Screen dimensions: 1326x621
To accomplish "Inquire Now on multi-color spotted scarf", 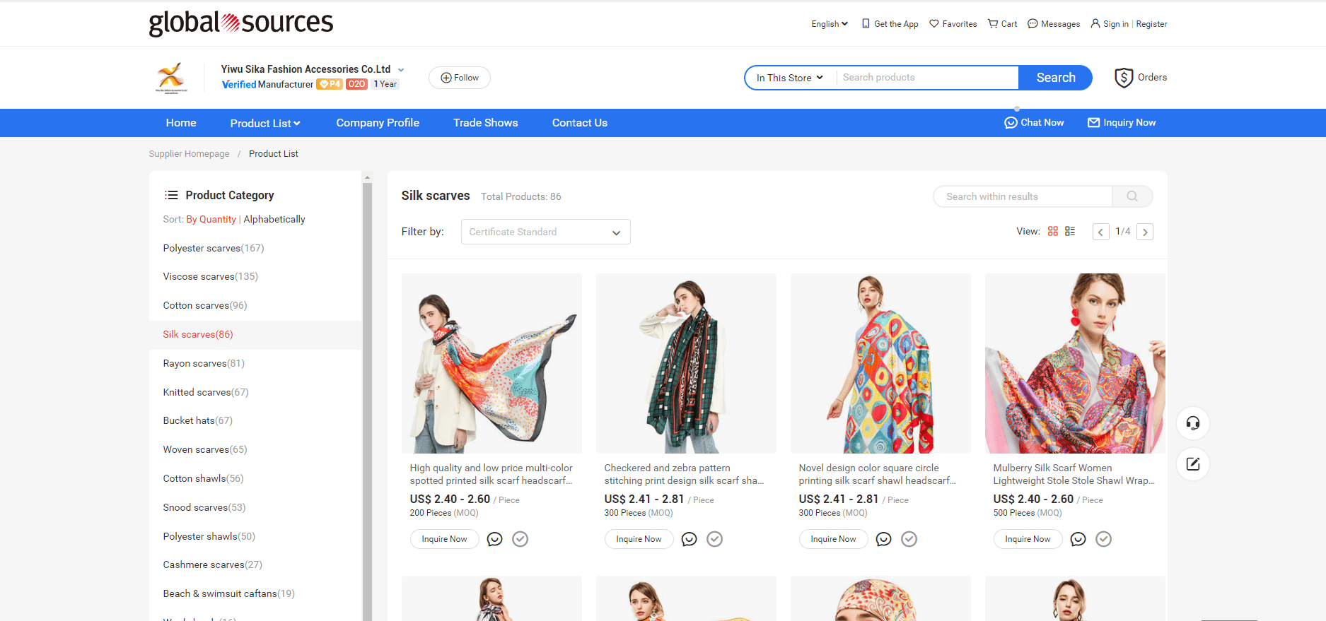I will pos(444,539).
